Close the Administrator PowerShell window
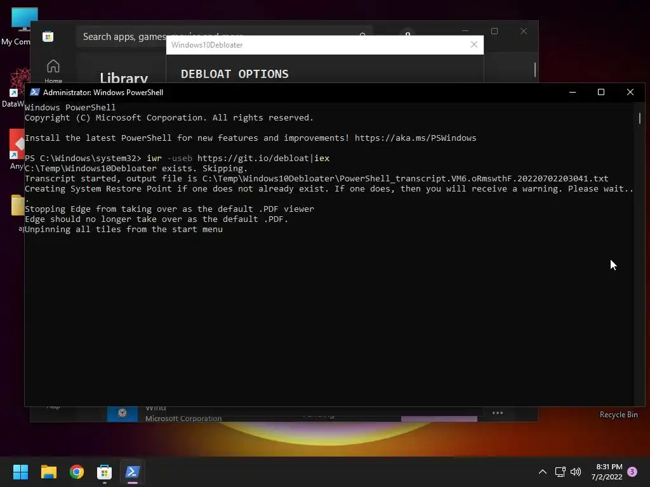The image size is (650, 487). point(630,92)
